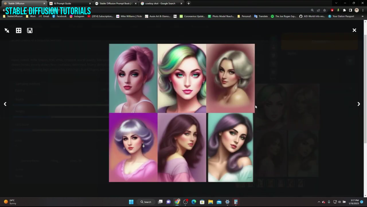Viewport: 367px width, 207px height.
Task: Open Chrome from taskbar
Action: point(177,202)
